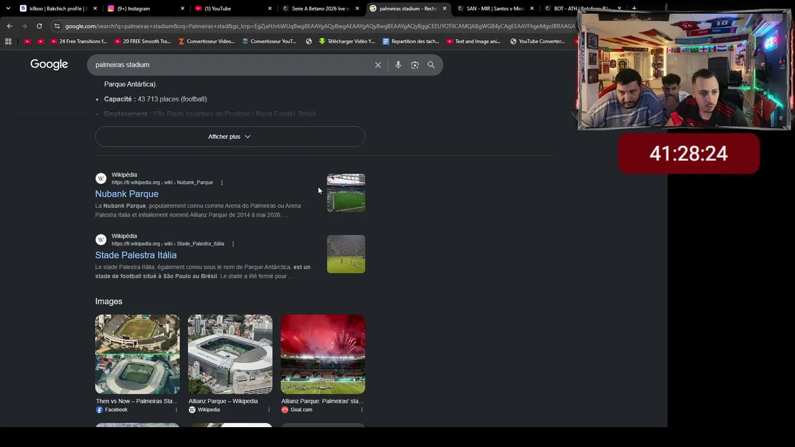Go to the Google homepage logo

tap(49, 65)
